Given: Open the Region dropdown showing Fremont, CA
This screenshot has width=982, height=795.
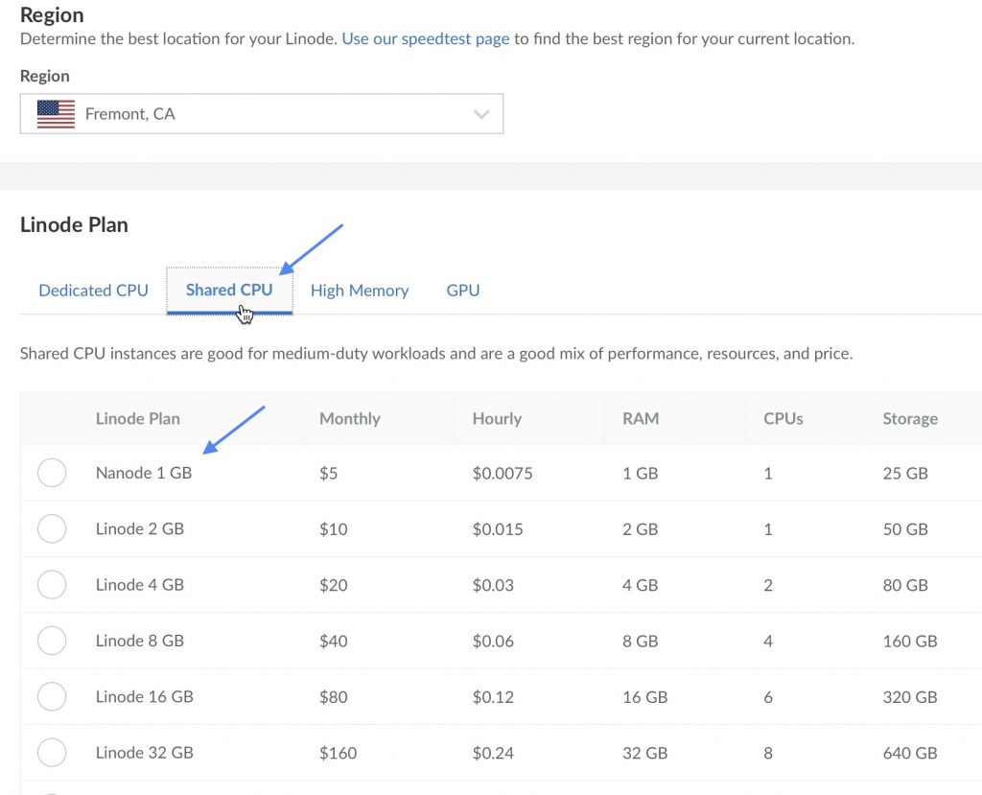Looking at the screenshot, I should point(261,113).
